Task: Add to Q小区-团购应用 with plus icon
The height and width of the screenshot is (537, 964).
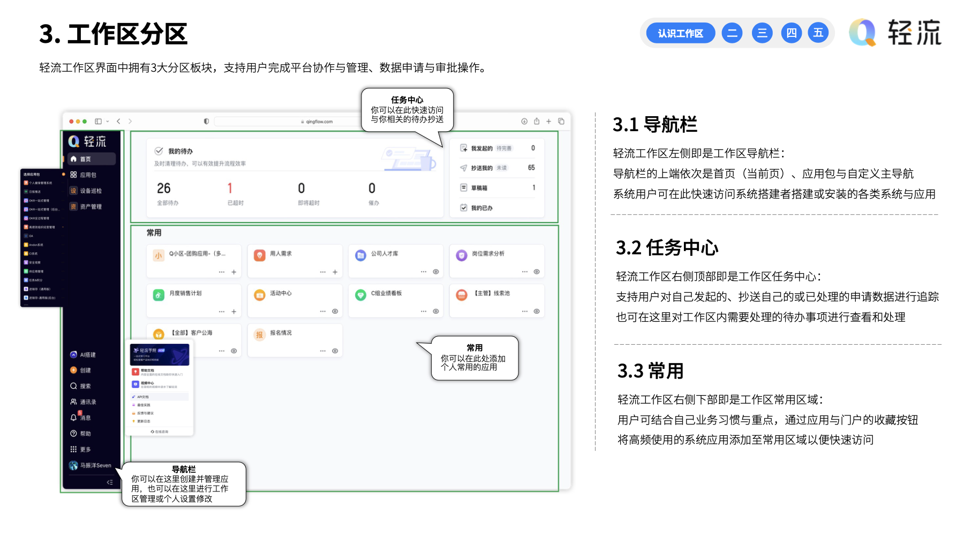Action: [234, 272]
